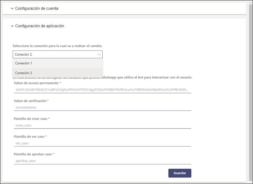Image resolution: width=253 pixels, height=184 pixels.
Task: Select Conexión 1 from the list
Action: coord(58,63)
